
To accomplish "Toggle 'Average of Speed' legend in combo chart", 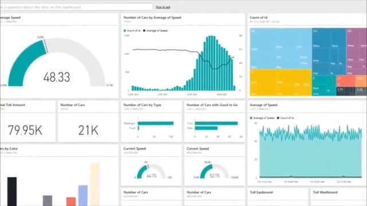I will 155,30.
